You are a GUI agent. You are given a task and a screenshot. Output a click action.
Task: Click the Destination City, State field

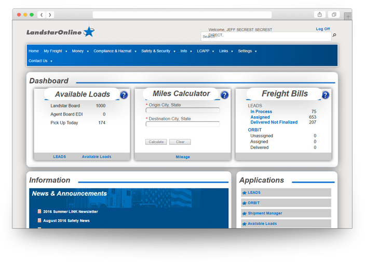[x=183, y=124]
